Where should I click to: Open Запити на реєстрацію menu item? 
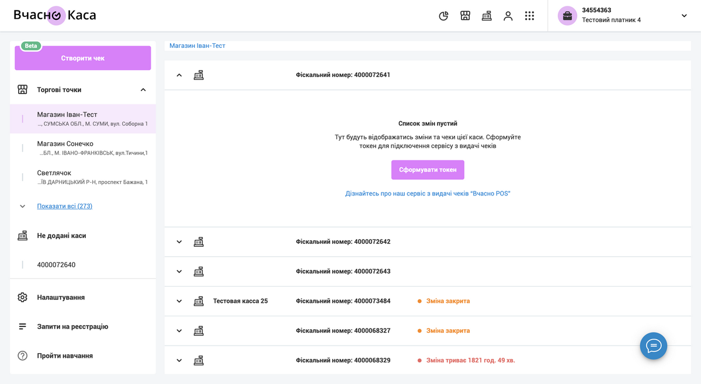tap(72, 327)
